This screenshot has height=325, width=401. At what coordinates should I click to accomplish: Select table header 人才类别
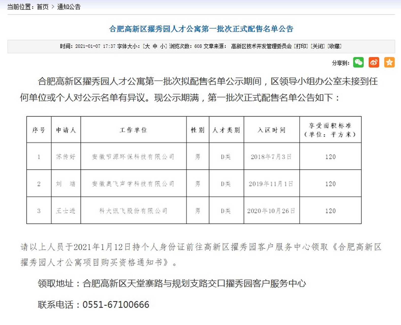point(226,130)
